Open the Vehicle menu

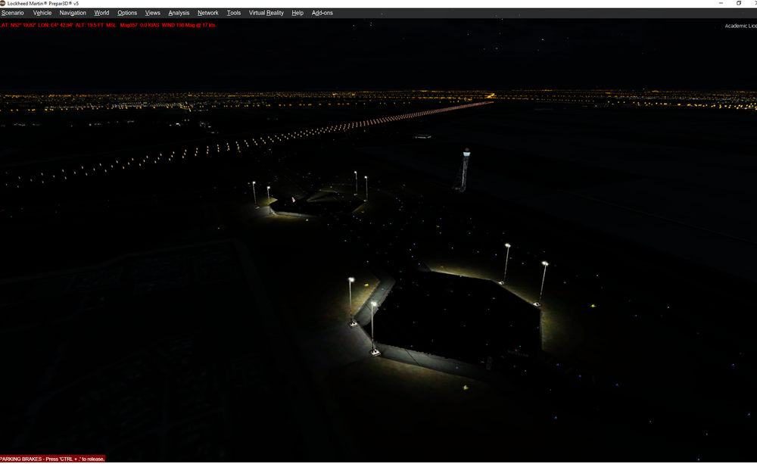(x=42, y=13)
